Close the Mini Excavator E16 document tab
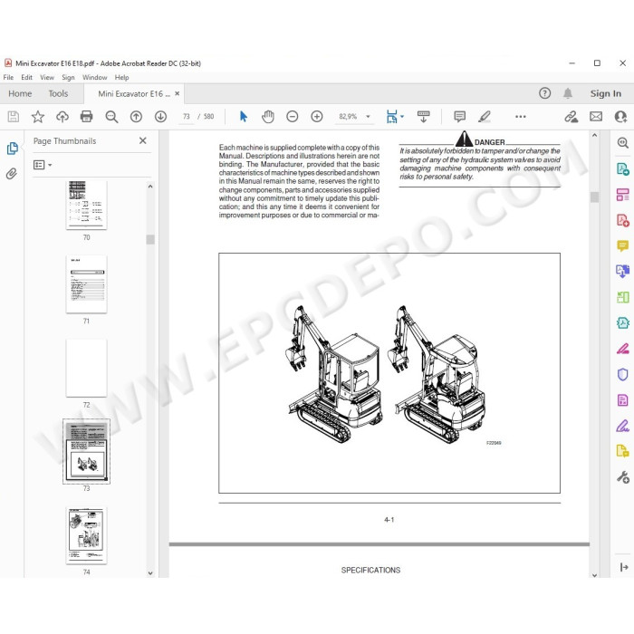This screenshot has height=634, width=634. point(178,93)
